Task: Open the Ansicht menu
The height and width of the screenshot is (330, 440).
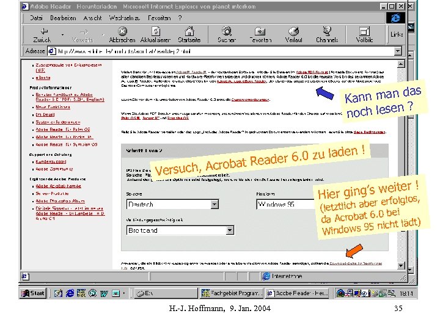Action: [x=93, y=18]
